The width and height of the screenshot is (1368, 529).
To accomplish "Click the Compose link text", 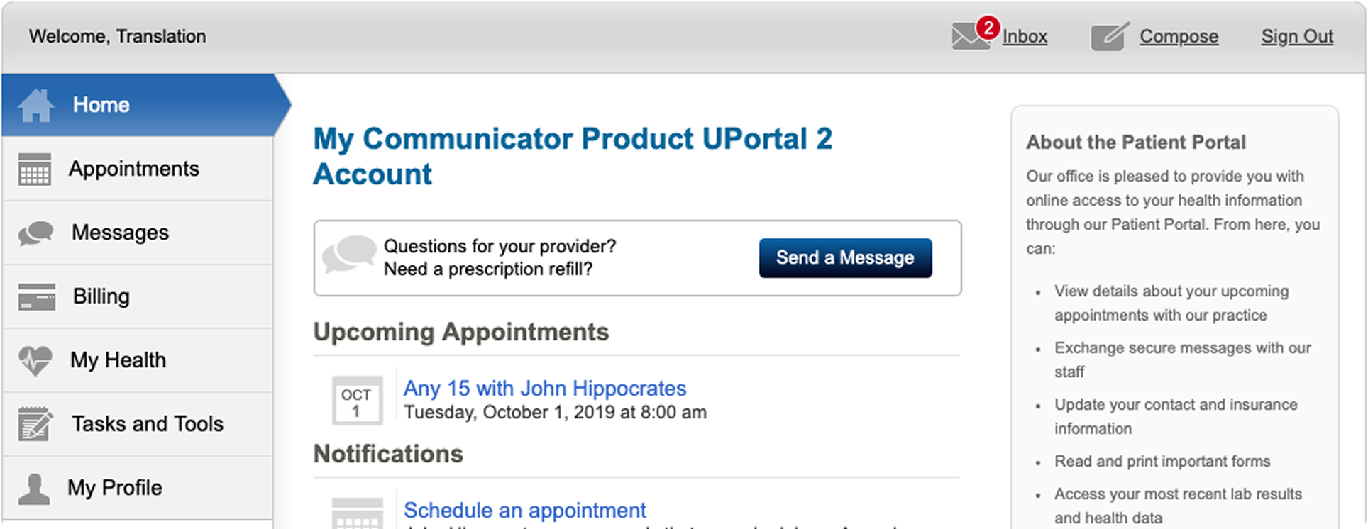I will pyautogui.click(x=1179, y=36).
